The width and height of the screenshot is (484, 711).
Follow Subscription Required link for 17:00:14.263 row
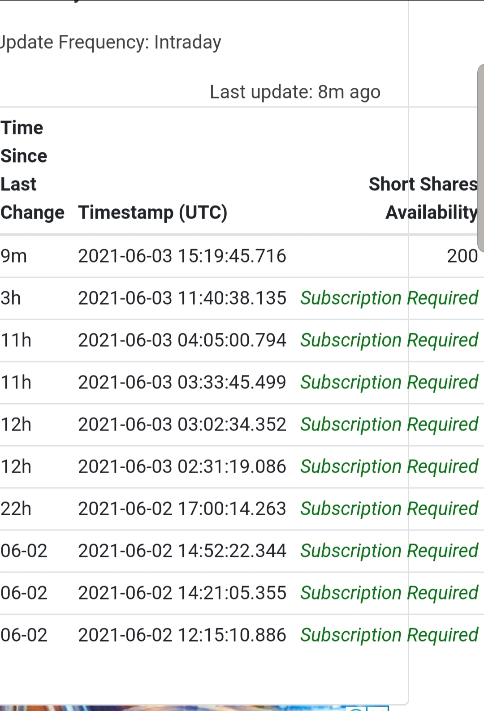[x=389, y=509]
